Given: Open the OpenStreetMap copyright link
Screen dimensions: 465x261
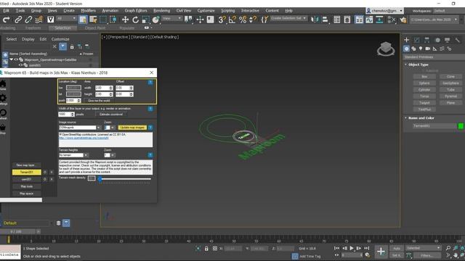Looking at the screenshot, I should (x=84, y=138).
